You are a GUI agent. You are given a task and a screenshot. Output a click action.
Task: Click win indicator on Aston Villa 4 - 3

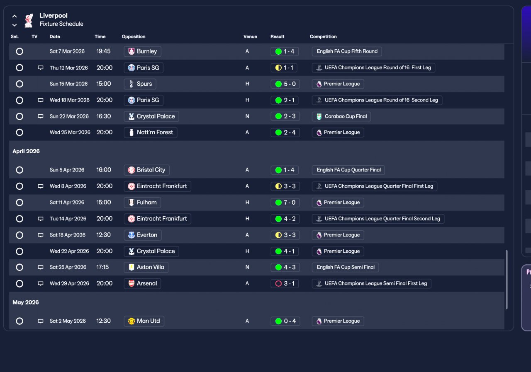pyautogui.click(x=278, y=267)
